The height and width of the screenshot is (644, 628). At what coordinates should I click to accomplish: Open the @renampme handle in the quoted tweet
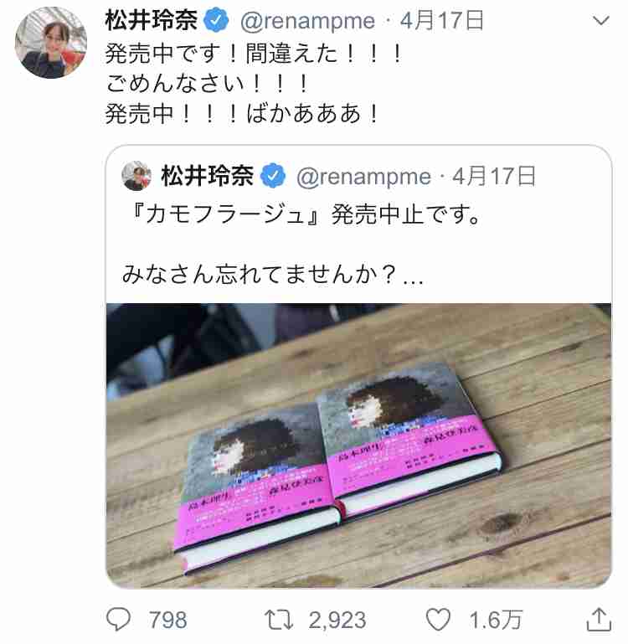pos(364,177)
